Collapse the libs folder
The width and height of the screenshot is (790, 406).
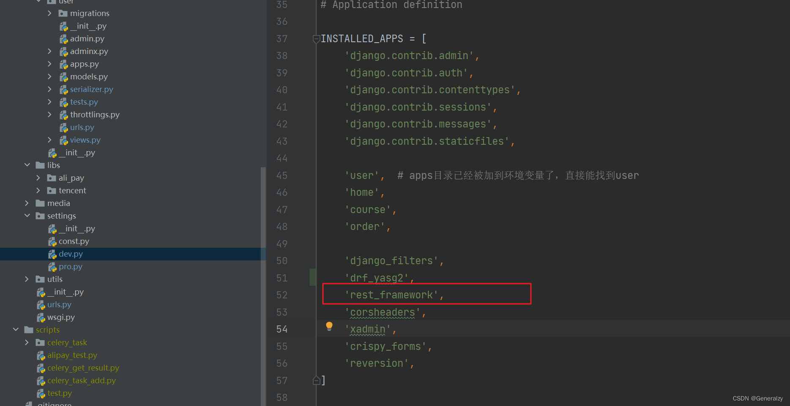(x=27, y=165)
